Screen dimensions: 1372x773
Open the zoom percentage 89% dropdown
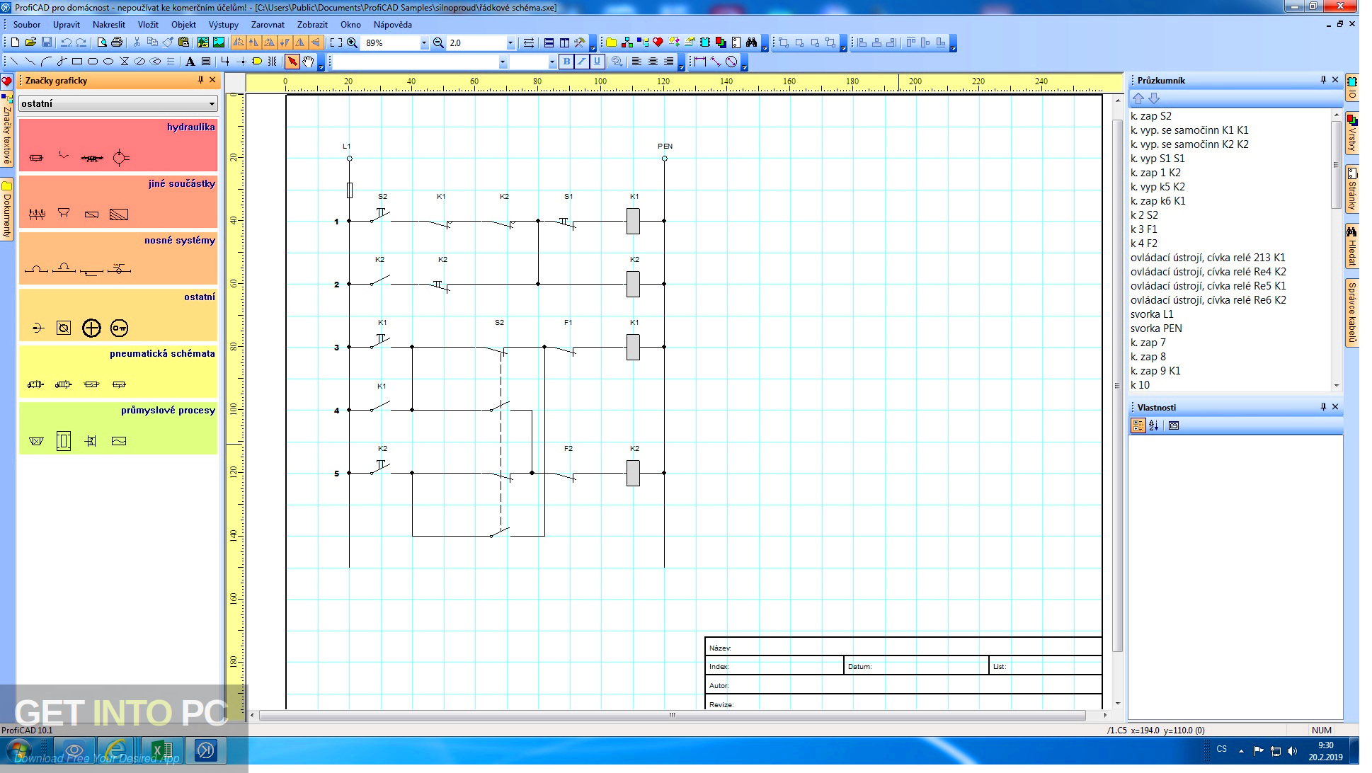pos(424,43)
